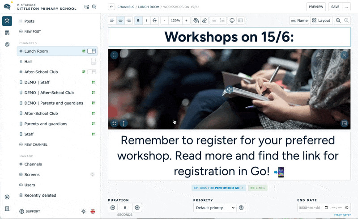Screen dimensions: 358x219
Task: Select the Lunch Room channel
Action: pyautogui.click(x=57, y=51)
